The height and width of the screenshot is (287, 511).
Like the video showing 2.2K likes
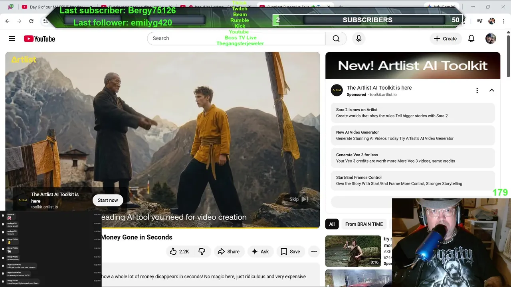(x=179, y=252)
